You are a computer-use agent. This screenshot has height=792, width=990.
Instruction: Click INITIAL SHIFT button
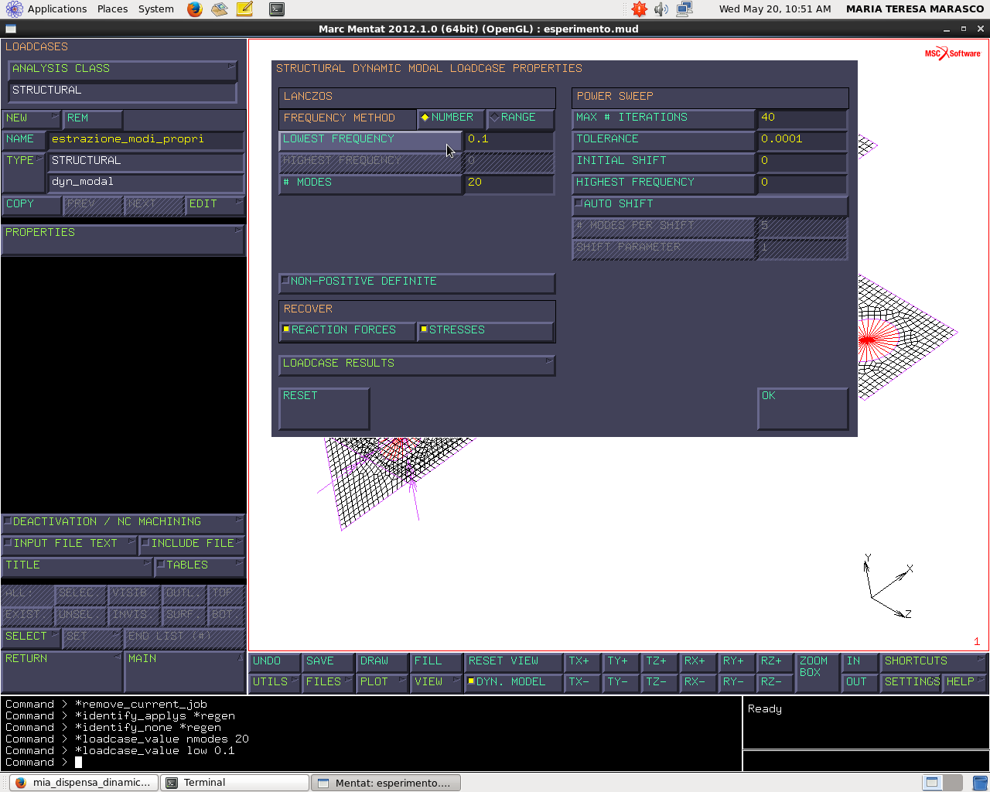point(663,162)
